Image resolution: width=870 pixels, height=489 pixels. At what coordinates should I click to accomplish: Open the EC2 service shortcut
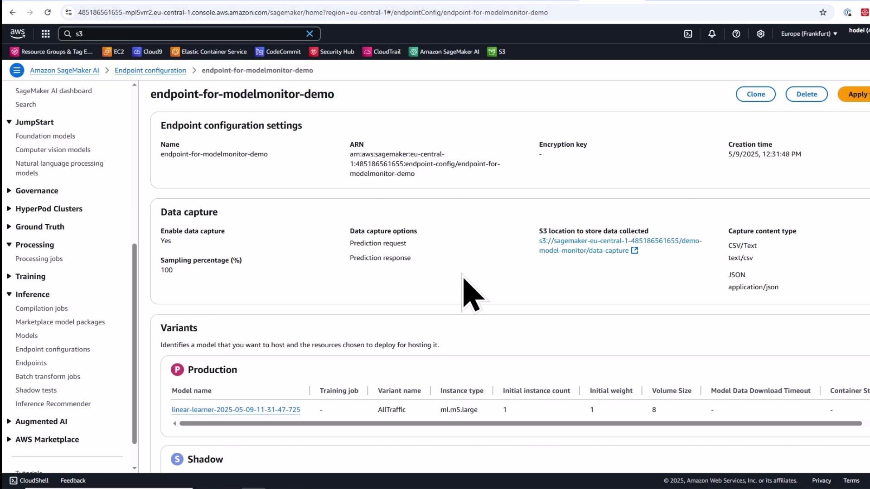[113, 52]
